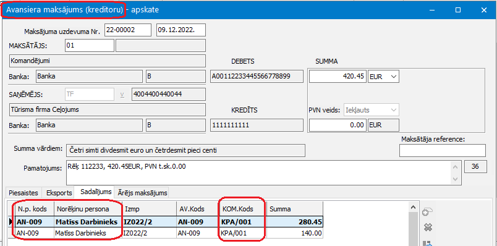Click the Pamatojums scrollbar up arrow
This screenshot has width=497, height=246.
[x=456, y=167]
